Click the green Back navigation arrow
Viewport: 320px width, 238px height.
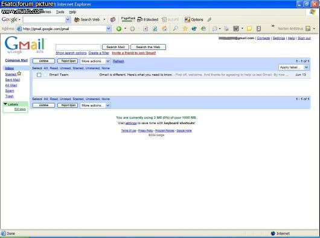(x=119, y=29)
